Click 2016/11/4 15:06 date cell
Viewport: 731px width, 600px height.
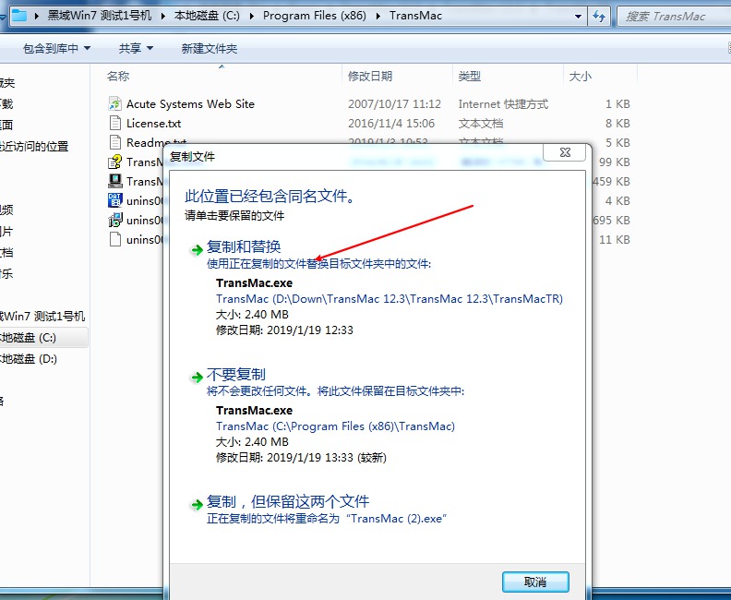coord(391,123)
